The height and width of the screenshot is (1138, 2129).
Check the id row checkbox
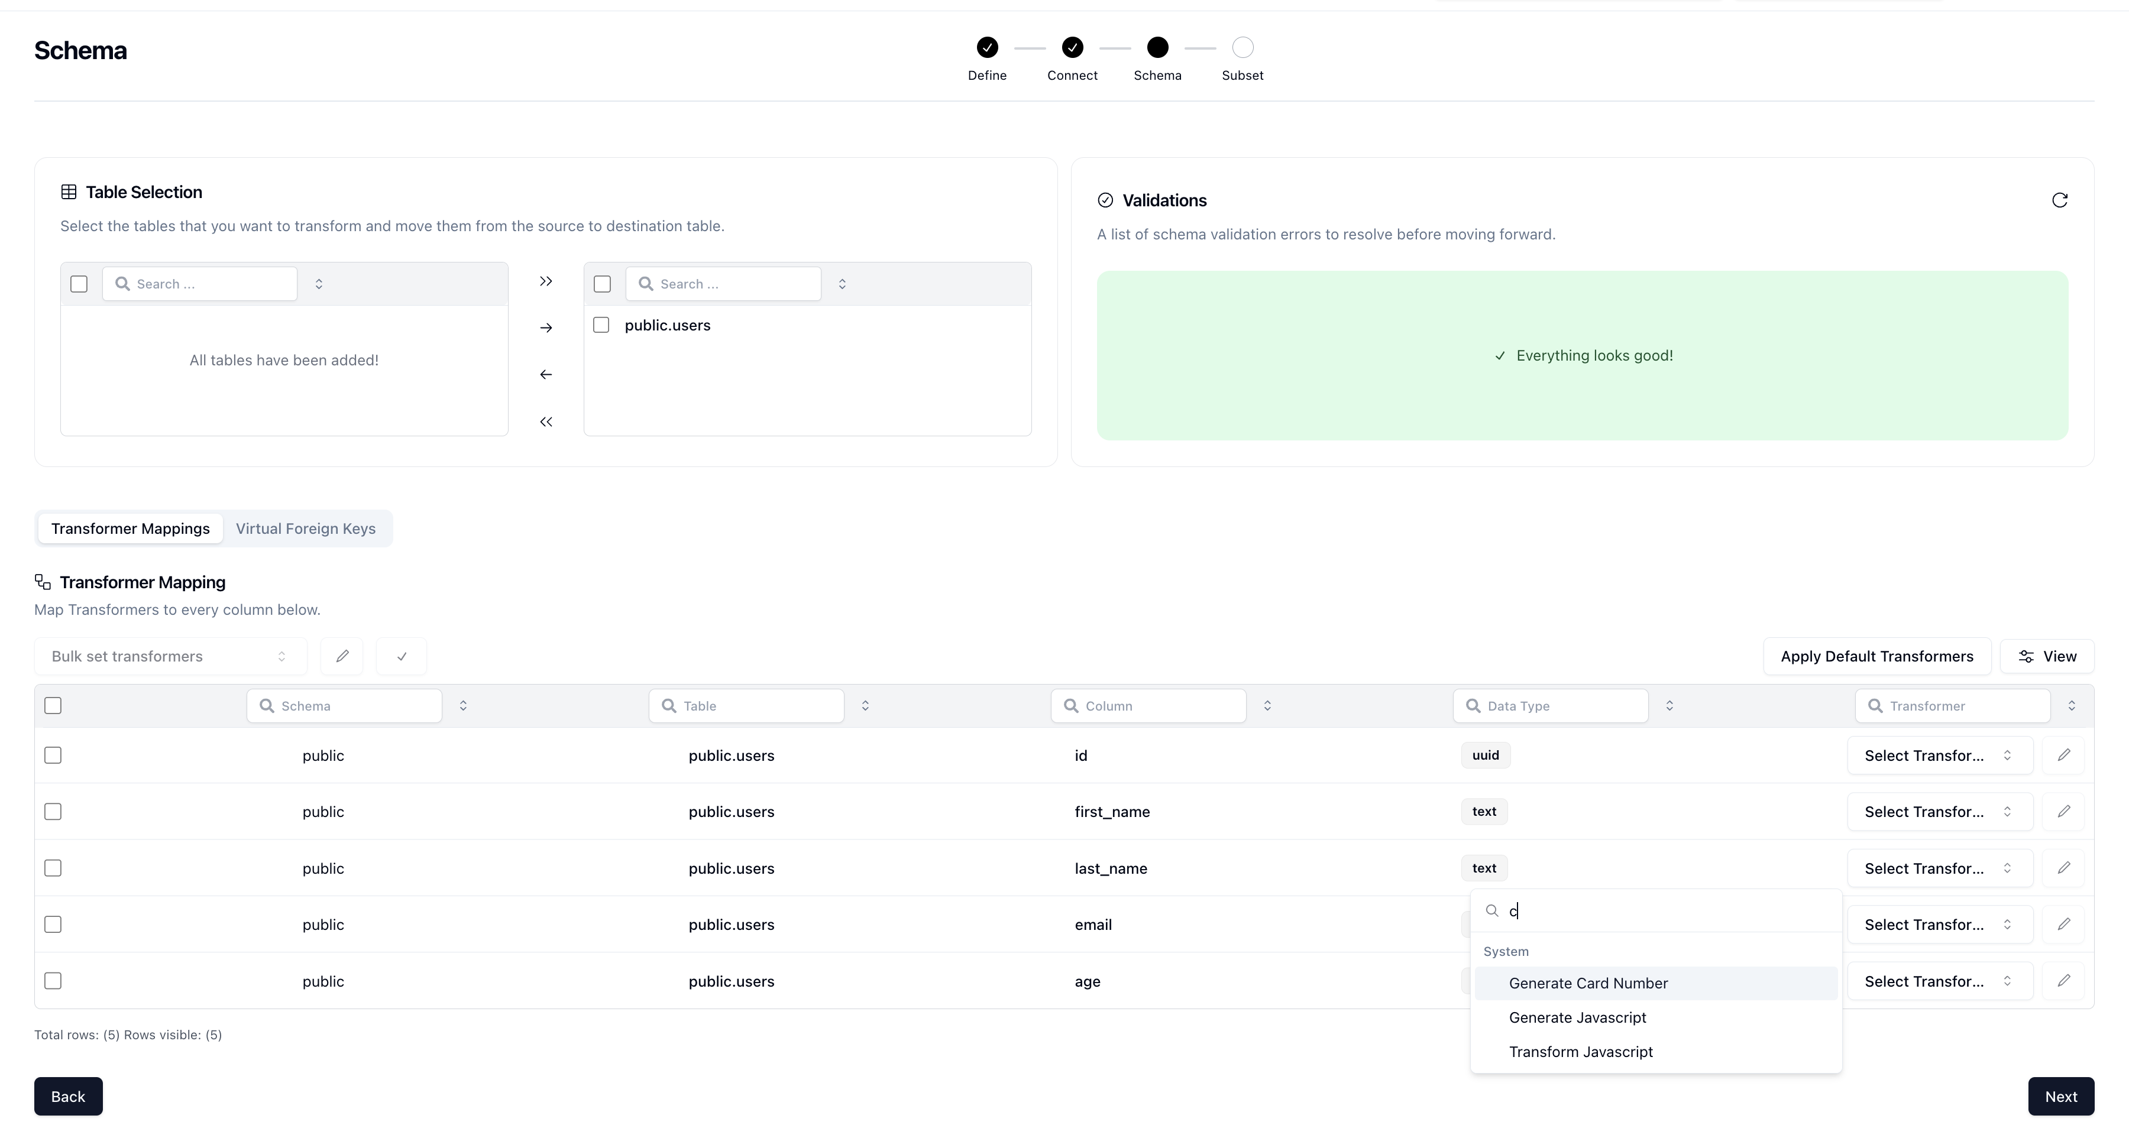click(53, 756)
